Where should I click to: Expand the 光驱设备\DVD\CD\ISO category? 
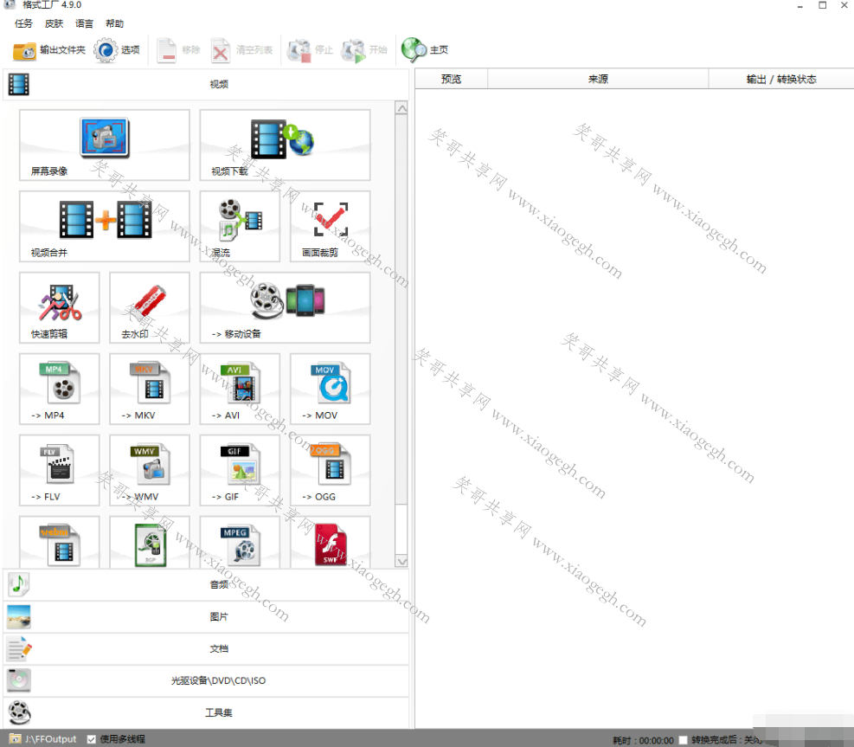[206, 680]
